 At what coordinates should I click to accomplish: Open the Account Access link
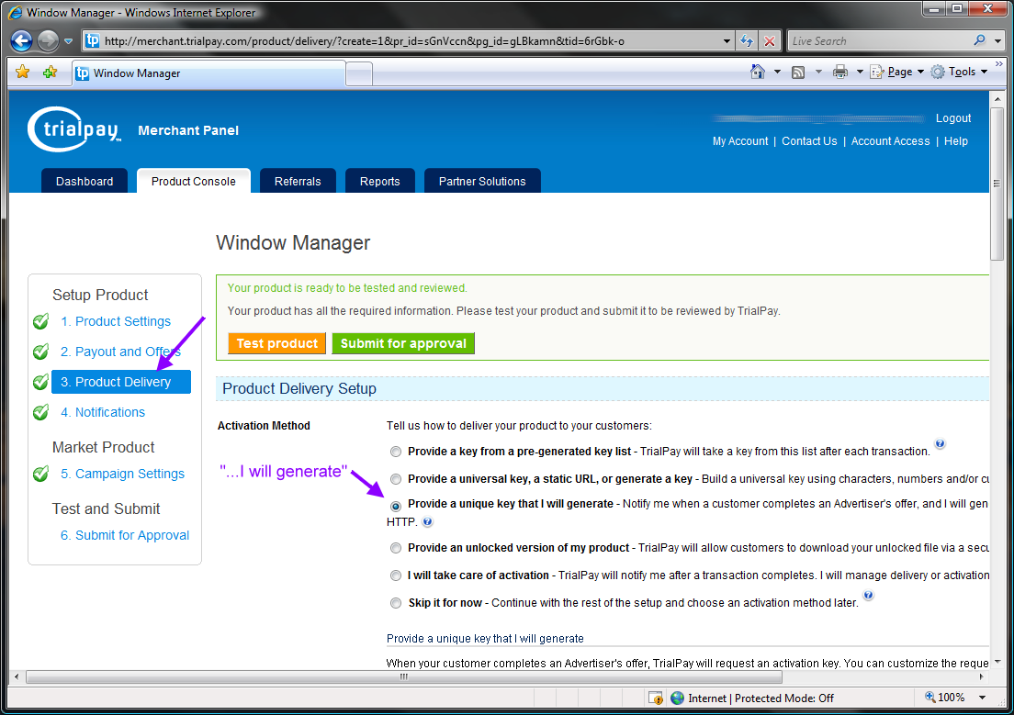point(890,141)
